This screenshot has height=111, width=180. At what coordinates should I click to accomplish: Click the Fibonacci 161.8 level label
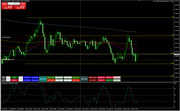click(172, 76)
